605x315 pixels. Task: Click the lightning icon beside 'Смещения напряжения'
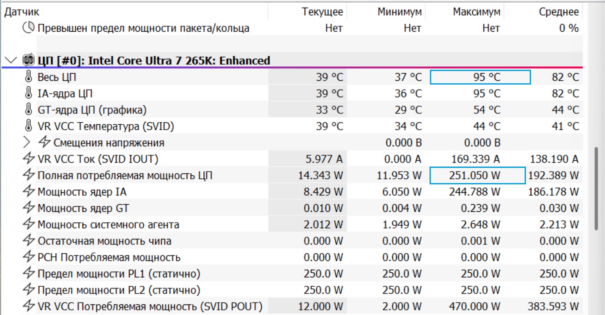coord(44,142)
